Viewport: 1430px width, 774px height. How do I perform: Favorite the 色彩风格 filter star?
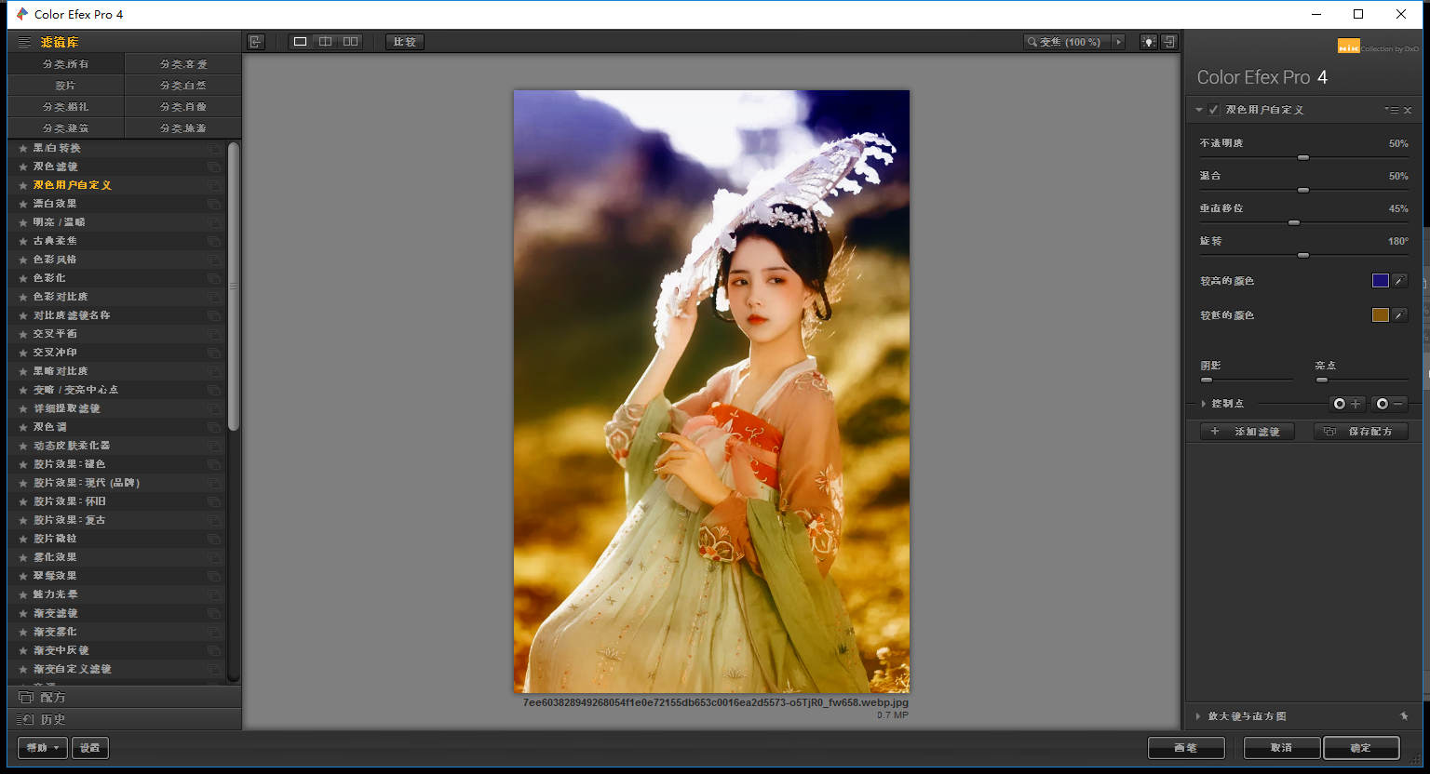tap(23, 260)
